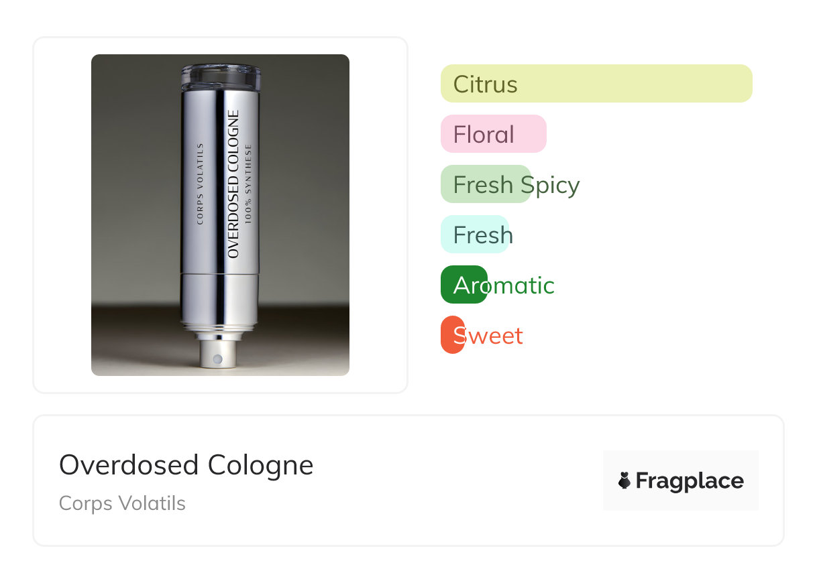Viewport: 817px width, 579px height.
Task: Click OVERDOSED COLOGNE text printed on bottle
Action: point(233,184)
